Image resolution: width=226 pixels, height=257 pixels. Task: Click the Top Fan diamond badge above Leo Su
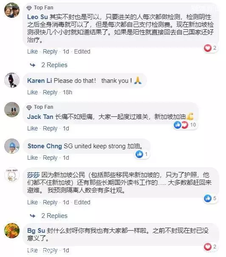29,8
